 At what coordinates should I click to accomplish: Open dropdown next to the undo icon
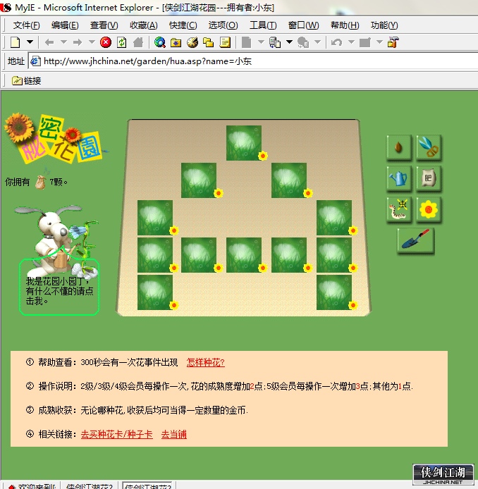click(351, 42)
